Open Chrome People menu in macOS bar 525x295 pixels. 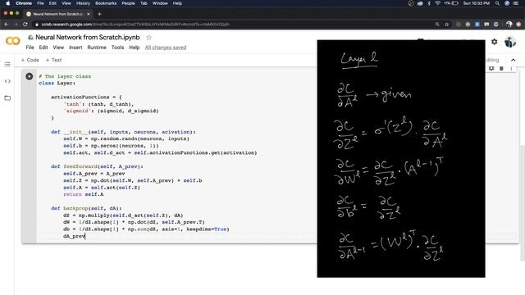click(128, 3)
